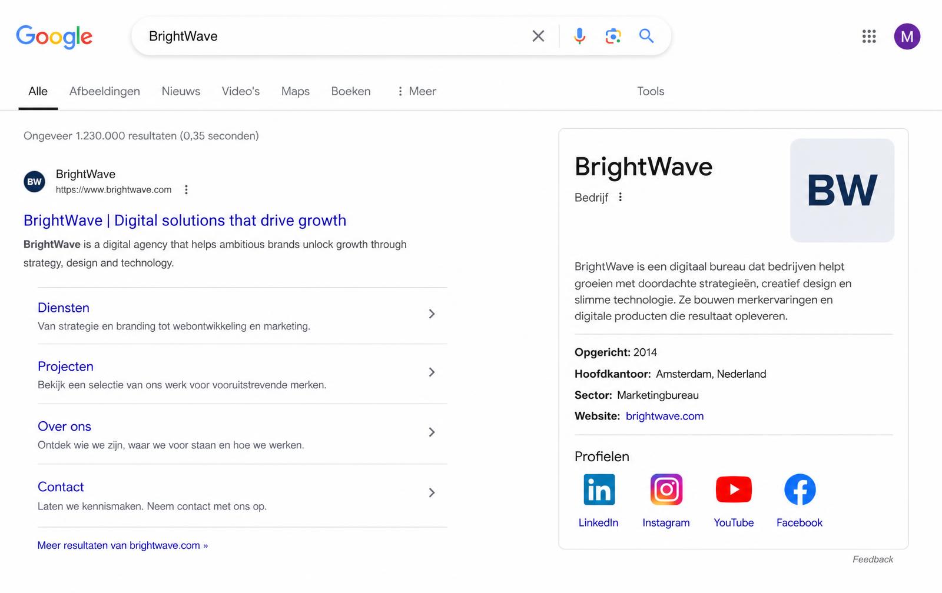This screenshot has width=942, height=593.
Task: Select the Alle tab
Action: point(38,91)
